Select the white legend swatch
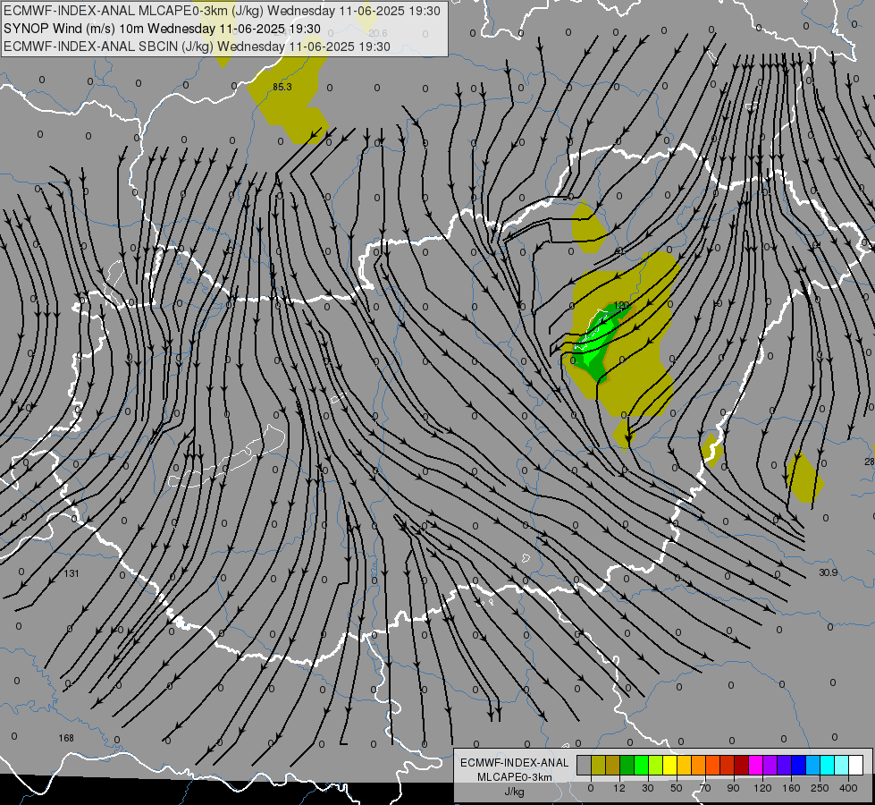This screenshot has width=875, height=805. click(x=856, y=766)
